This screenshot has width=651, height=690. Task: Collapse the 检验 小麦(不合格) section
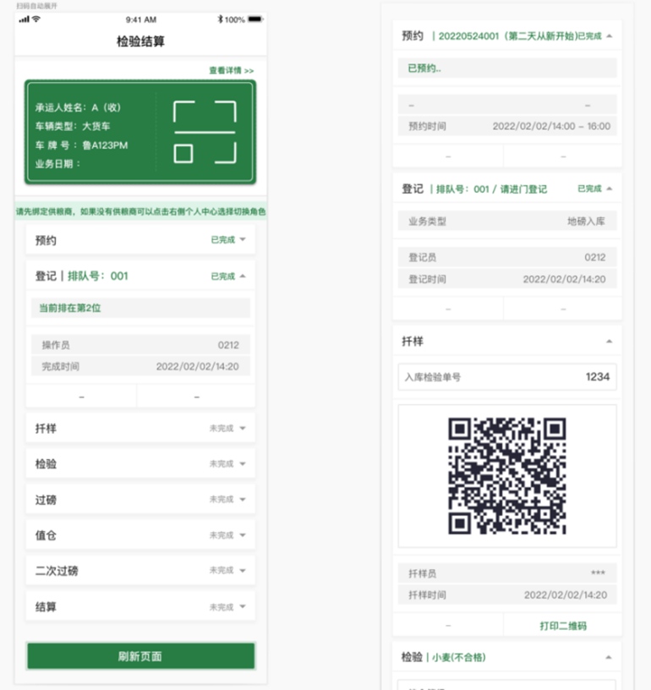point(609,657)
